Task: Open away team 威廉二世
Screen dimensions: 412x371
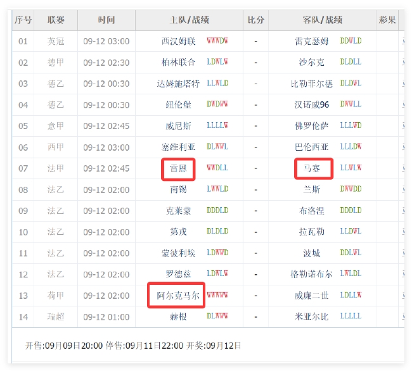Action: pos(312,296)
